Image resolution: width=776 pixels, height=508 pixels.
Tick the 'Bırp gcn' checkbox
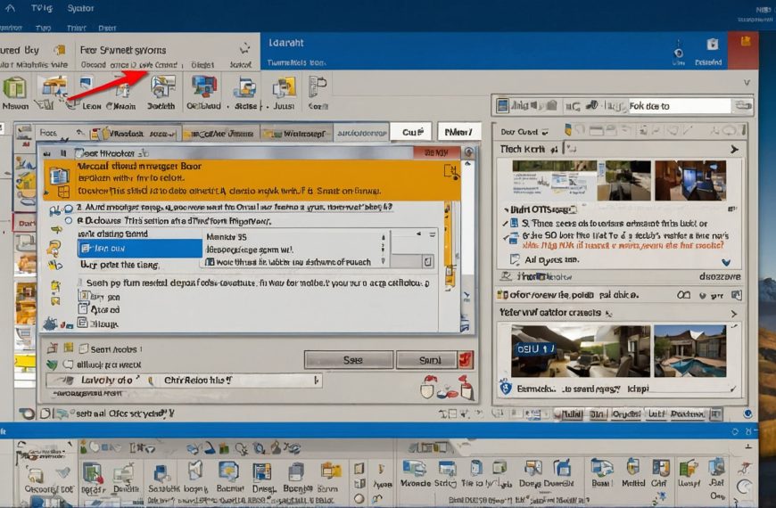point(84,296)
